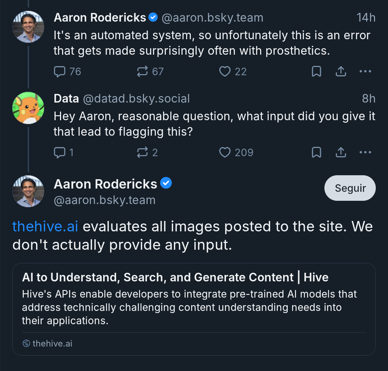Open more options on Aaron's 14h post
Viewport: 388px width, 371px height.
(x=365, y=72)
